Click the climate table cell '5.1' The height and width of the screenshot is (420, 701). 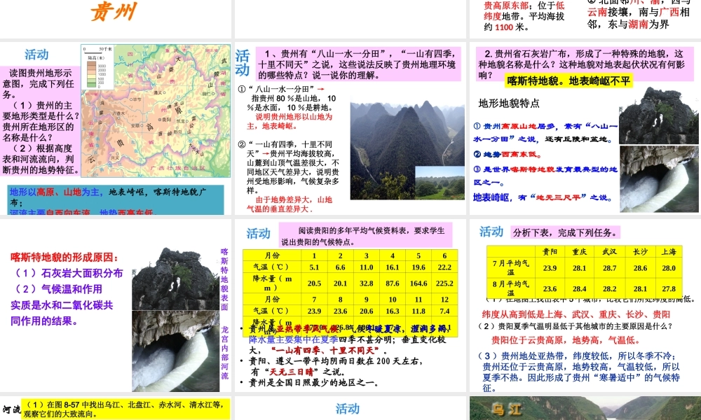tap(314, 267)
